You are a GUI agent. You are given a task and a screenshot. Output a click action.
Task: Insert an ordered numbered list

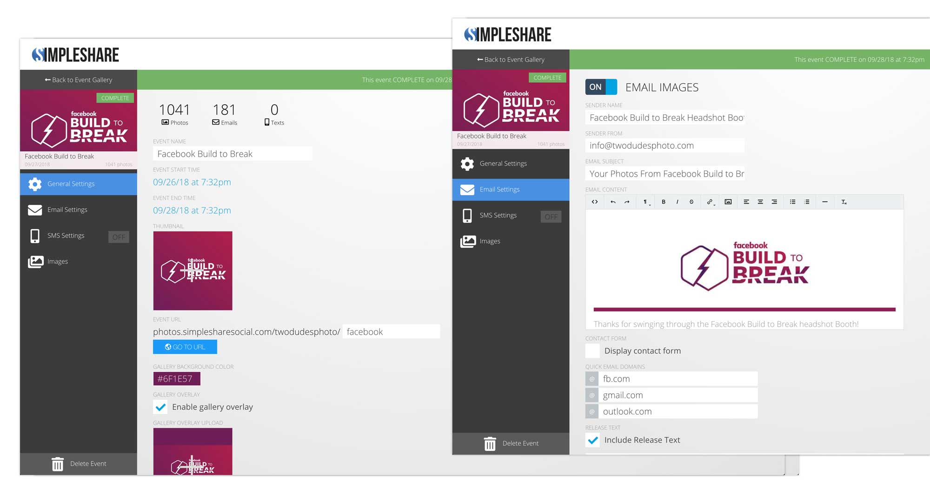point(807,202)
